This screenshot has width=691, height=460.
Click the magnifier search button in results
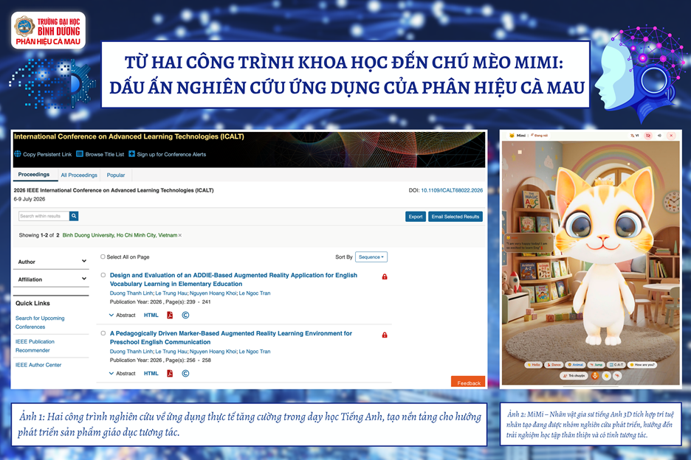74,216
